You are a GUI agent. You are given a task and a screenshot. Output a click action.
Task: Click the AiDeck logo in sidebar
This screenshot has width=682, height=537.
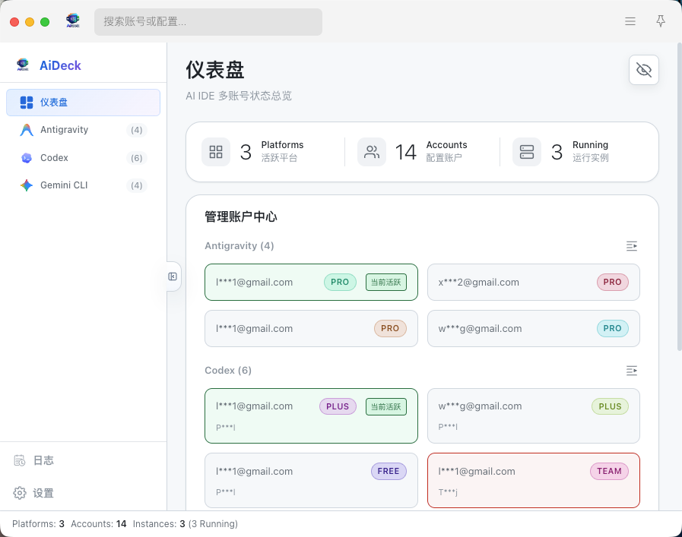point(23,65)
